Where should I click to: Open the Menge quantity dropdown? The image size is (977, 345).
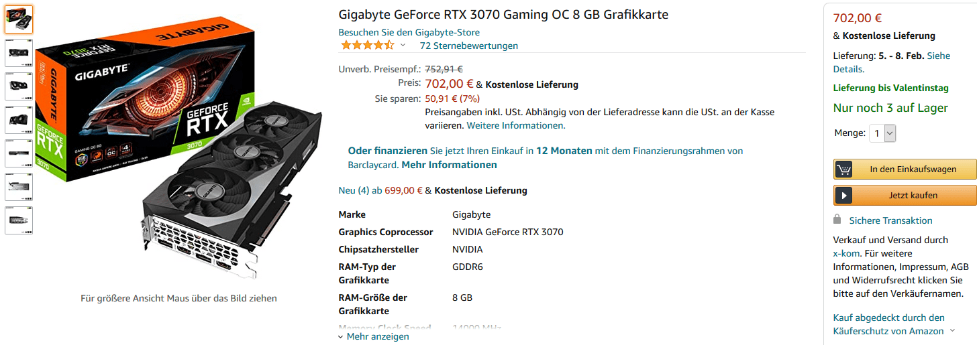click(882, 133)
